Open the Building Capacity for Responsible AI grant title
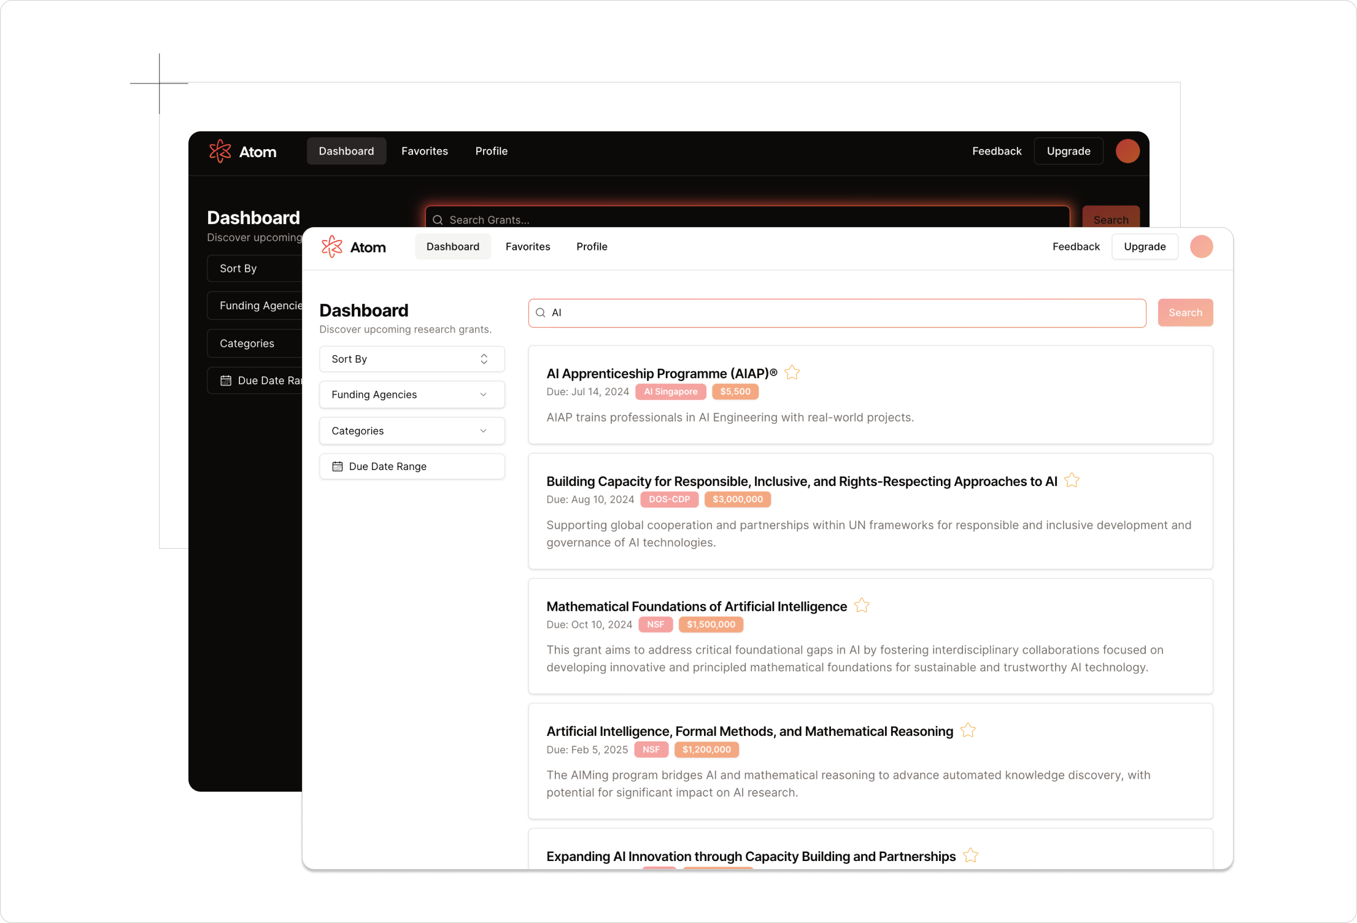Image resolution: width=1357 pixels, height=923 pixels. 802,481
